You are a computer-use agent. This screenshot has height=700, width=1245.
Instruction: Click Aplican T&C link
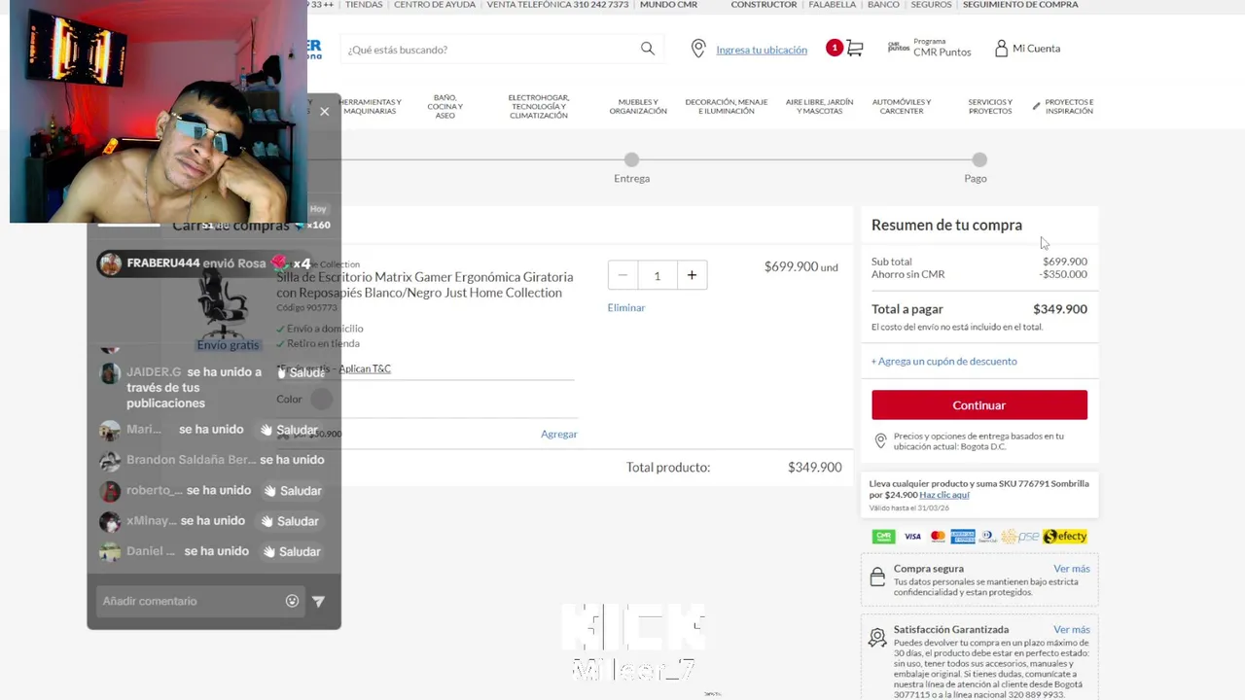click(x=365, y=368)
